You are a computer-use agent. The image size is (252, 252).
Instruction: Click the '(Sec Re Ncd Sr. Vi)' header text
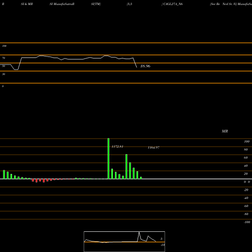(223, 4)
